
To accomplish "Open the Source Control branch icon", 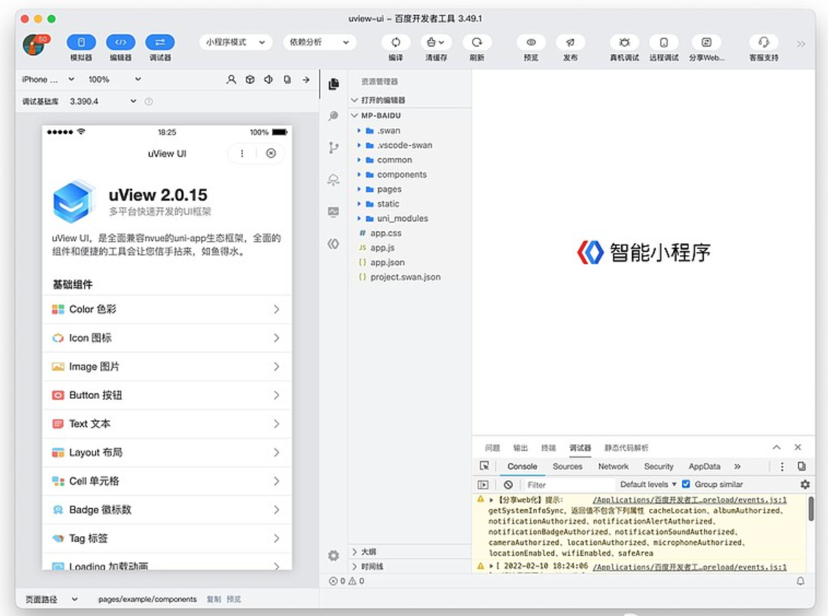I will pos(333,148).
